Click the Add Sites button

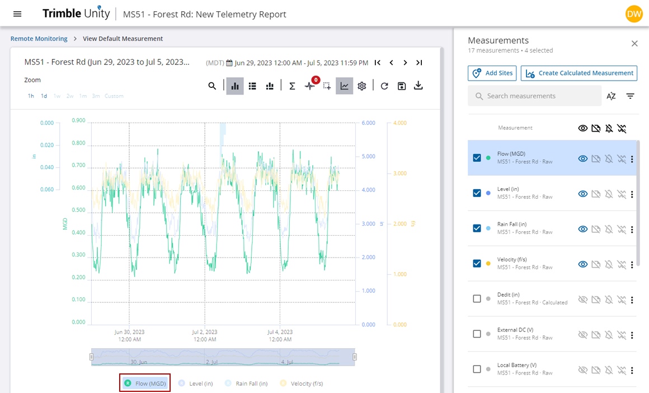(x=492, y=73)
